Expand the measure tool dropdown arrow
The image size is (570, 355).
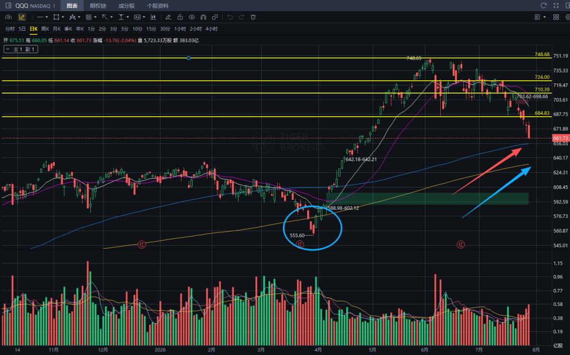128,17
